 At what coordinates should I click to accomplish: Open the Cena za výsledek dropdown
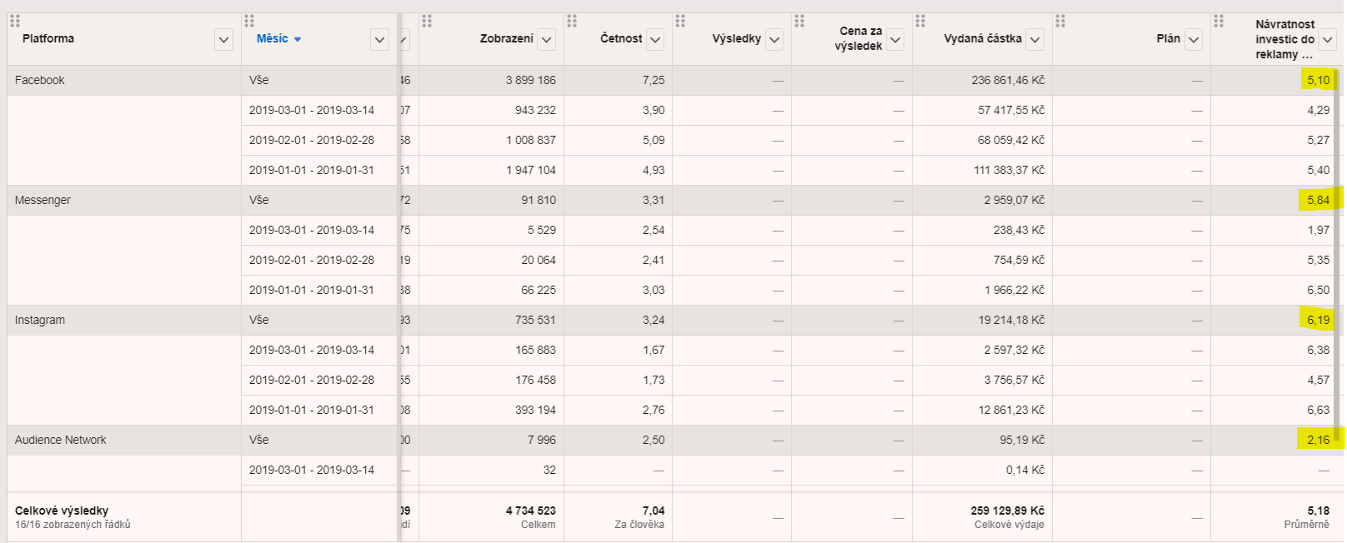click(895, 39)
